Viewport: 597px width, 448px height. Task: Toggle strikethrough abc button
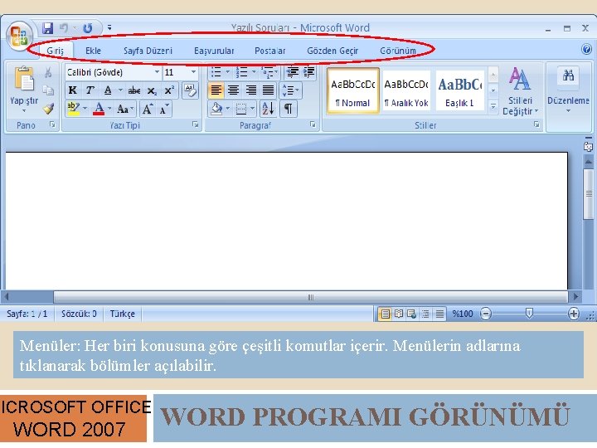[x=134, y=90]
